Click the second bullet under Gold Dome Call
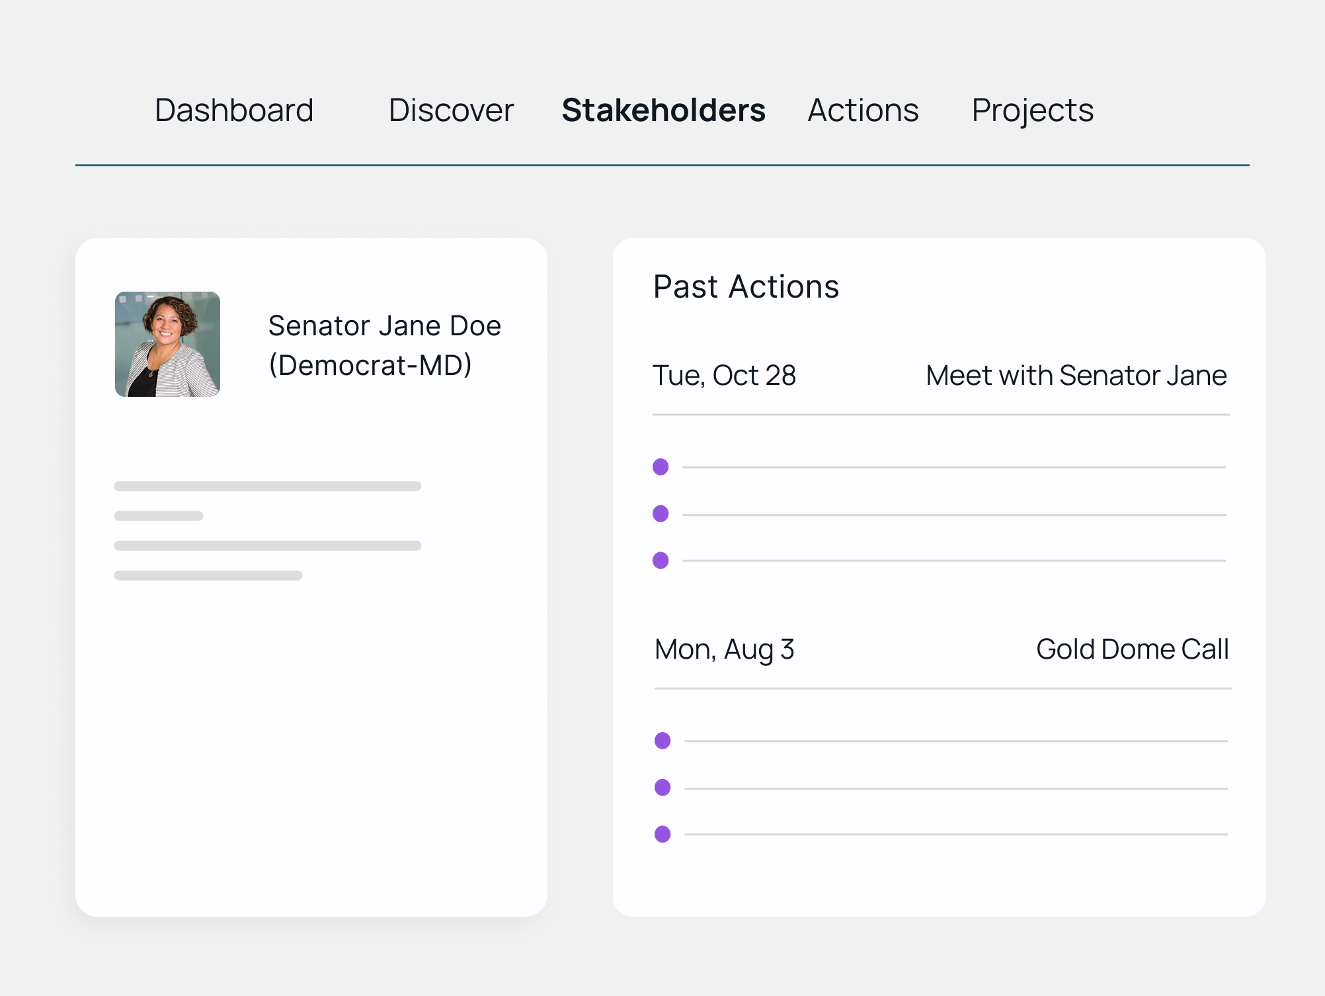This screenshot has height=996, width=1325. click(662, 787)
